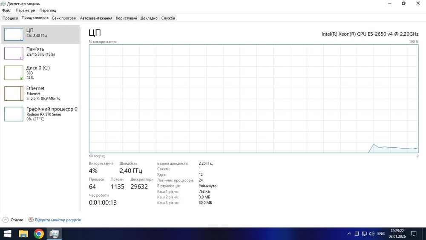Open the Пам'ять performance graph thumbnail

point(14,53)
